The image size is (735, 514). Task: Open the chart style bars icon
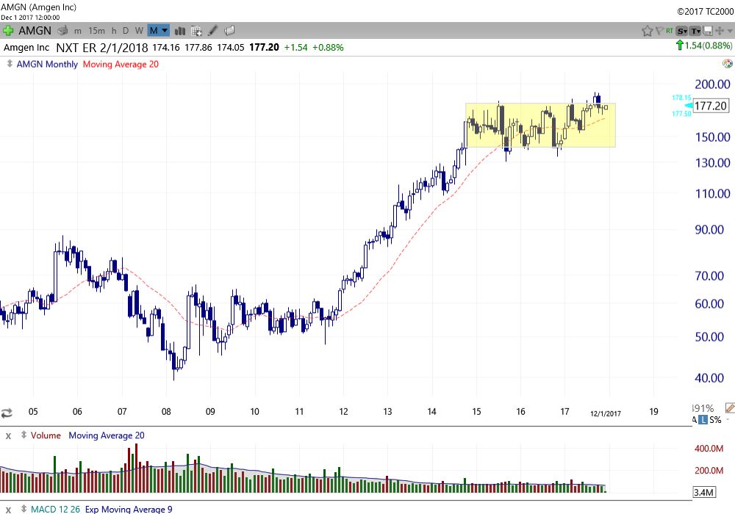(x=181, y=30)
